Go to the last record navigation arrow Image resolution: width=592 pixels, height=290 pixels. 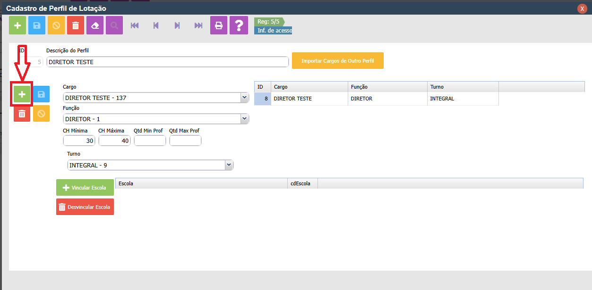198,25
